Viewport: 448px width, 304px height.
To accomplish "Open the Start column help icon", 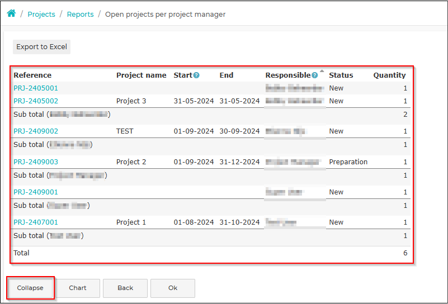I will click(196, 75).
